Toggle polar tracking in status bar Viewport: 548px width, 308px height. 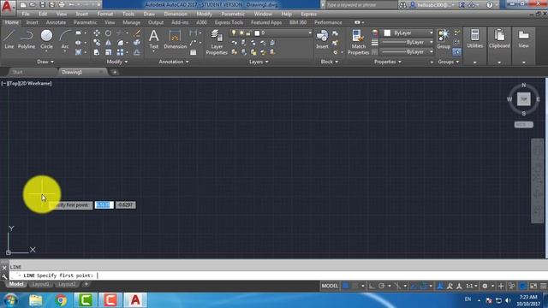click(382, 286)
